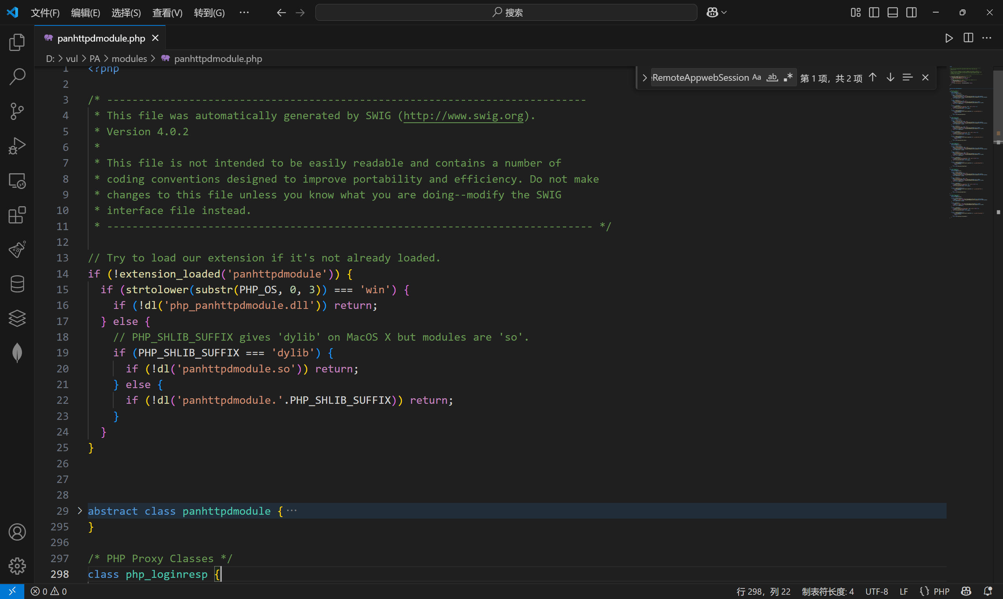Open the Copilot chat icon in title bar
Viewport: 1003px width, 599px height.
(x=712, y=13)
